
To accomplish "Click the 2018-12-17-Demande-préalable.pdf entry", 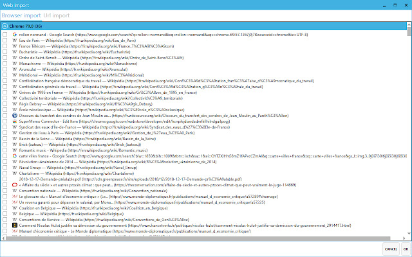I will click(130, 179).
